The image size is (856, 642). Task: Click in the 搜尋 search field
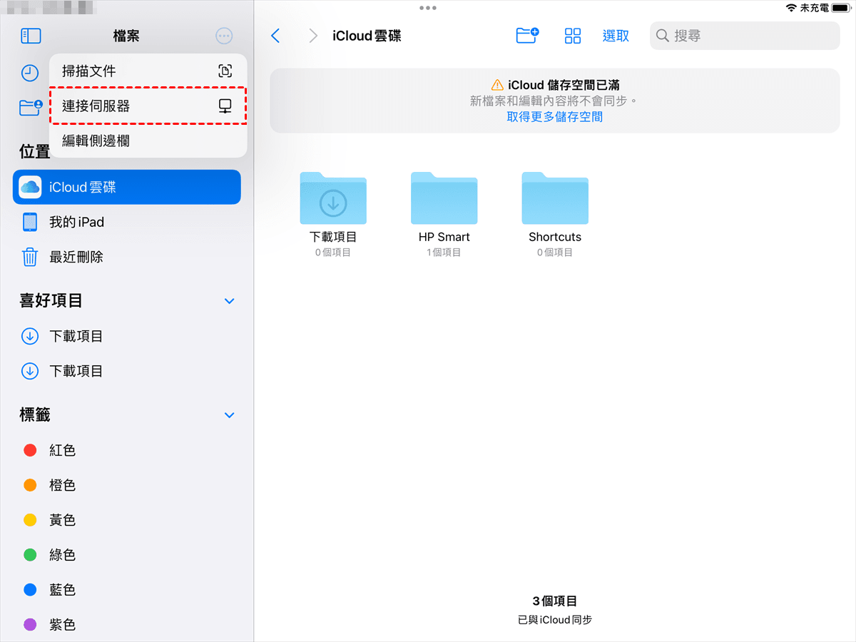tap(745, 36)
